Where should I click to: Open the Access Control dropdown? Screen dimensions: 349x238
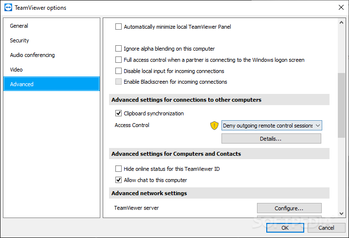pos(272,126)
